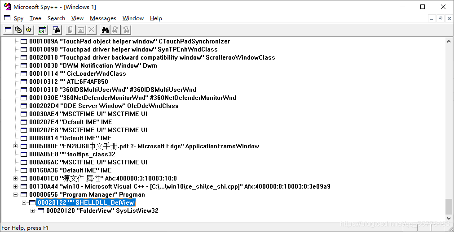
Task: Open the View menu
Action: pos(77,18)
